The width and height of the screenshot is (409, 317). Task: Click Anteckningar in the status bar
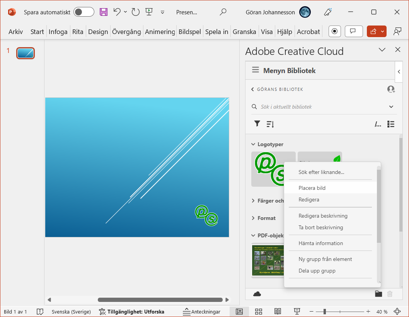201,312
